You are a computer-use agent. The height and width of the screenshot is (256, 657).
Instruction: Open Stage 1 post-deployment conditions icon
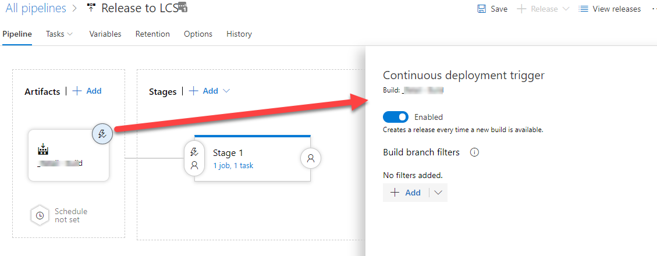311,158
